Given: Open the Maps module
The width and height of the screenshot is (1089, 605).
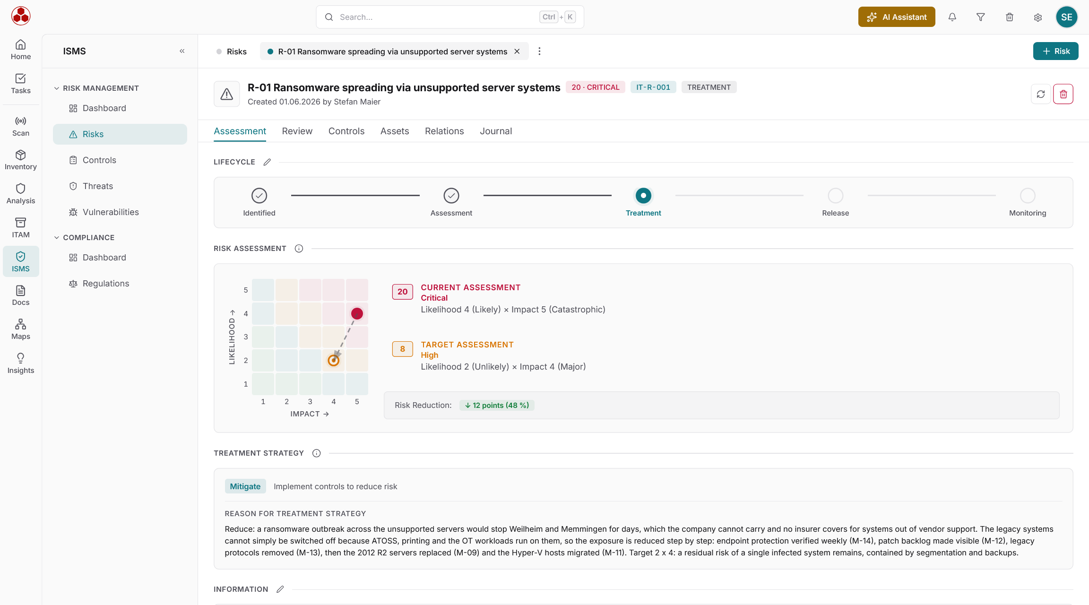Looking at the screenshot, I should tap(21, 330).
